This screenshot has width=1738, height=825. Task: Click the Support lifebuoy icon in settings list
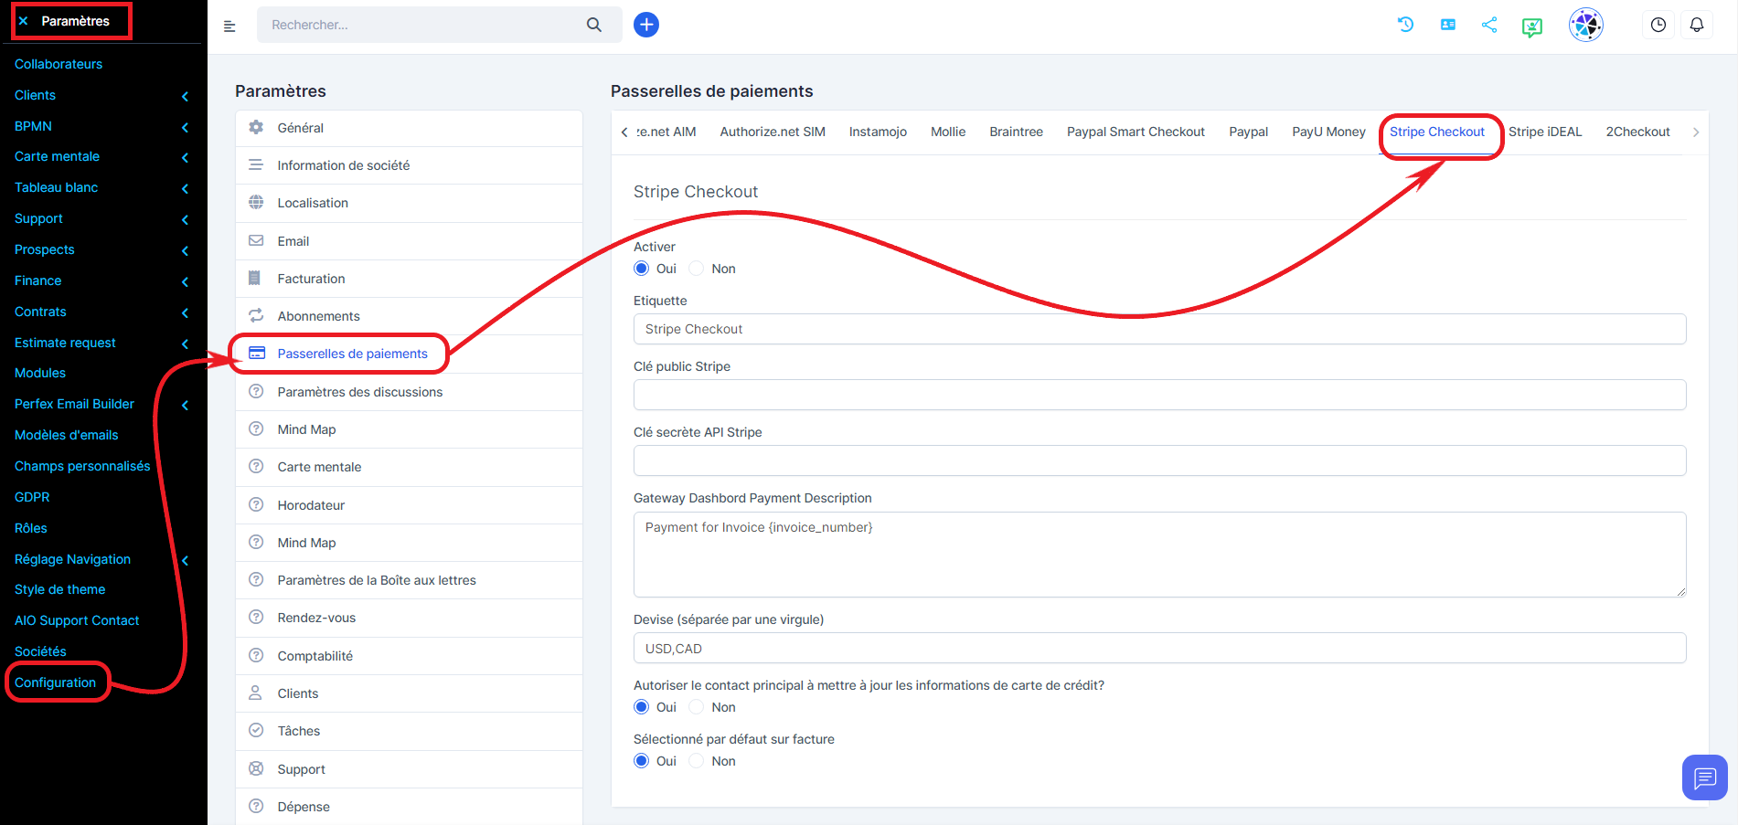tap(256, 769)
